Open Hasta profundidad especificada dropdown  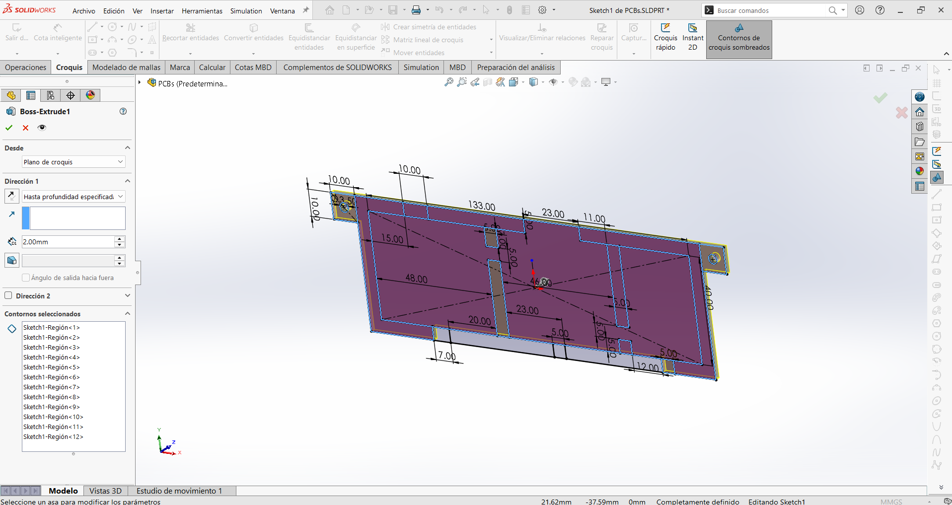click(x=73, y=197)
